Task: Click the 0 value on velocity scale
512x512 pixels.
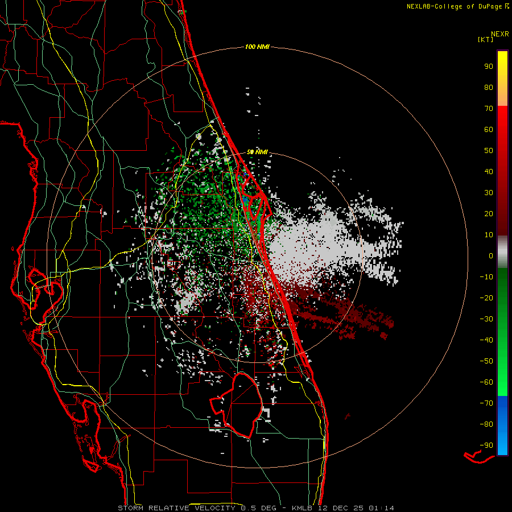Action: [x=491, y=255]
